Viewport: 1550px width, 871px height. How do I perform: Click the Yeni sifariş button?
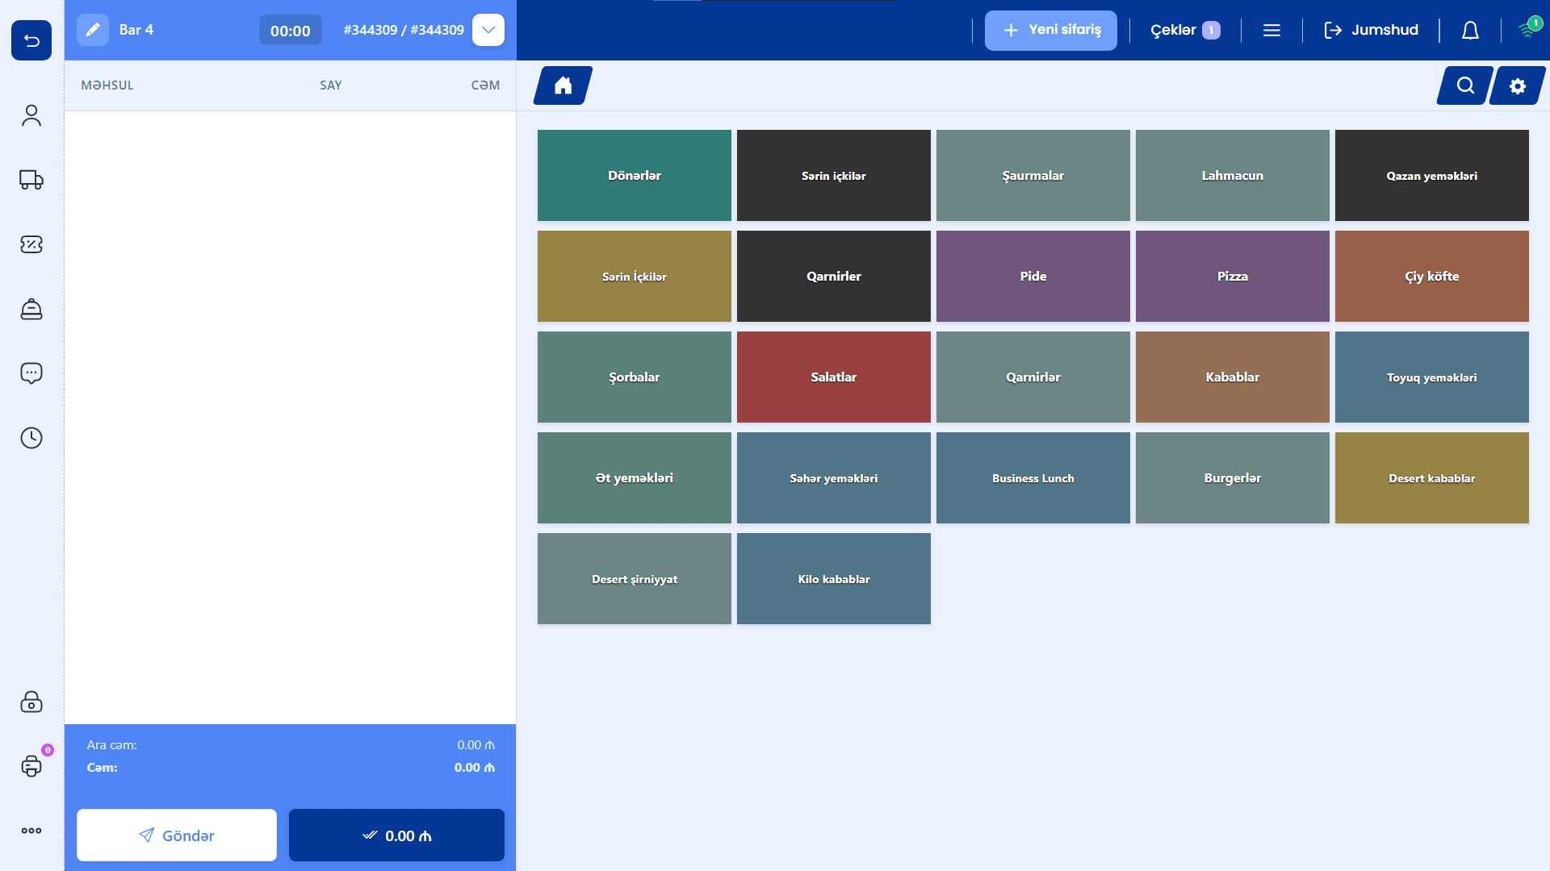(1051, 31)
